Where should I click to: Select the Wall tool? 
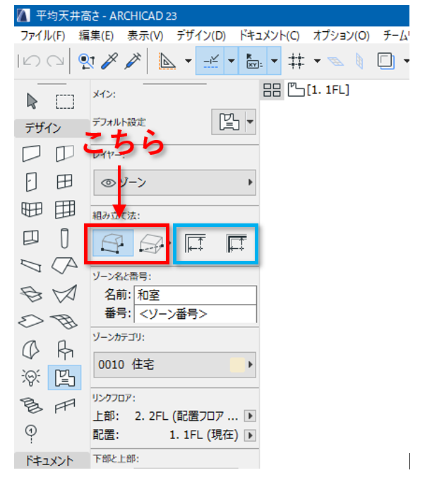click(32, 153)
